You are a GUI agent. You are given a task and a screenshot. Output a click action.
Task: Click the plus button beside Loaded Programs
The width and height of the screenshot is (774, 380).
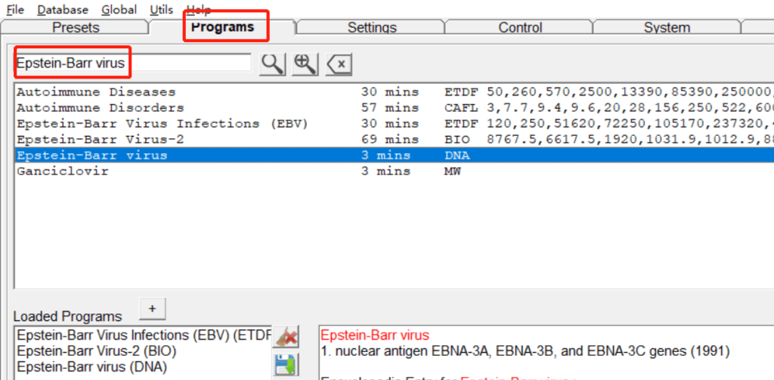pyautogui.click(x=152, y=308)
